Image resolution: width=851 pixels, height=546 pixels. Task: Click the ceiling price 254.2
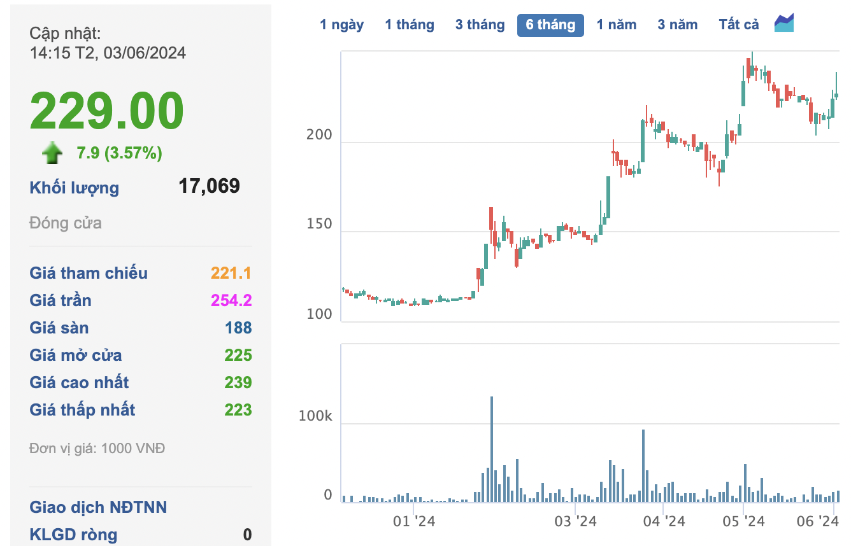click(231, 300)
